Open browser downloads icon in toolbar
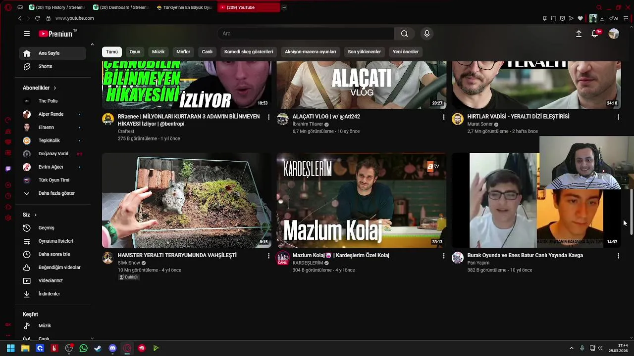Viewport: 634px width, 356px height. click(602, 18)
